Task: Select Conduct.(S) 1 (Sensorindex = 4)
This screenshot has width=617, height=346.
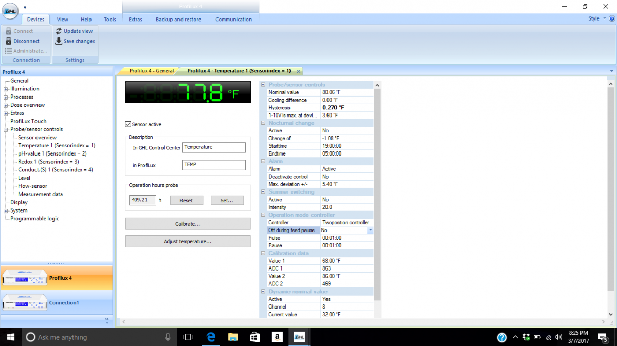Action: (x=56, y=170)
